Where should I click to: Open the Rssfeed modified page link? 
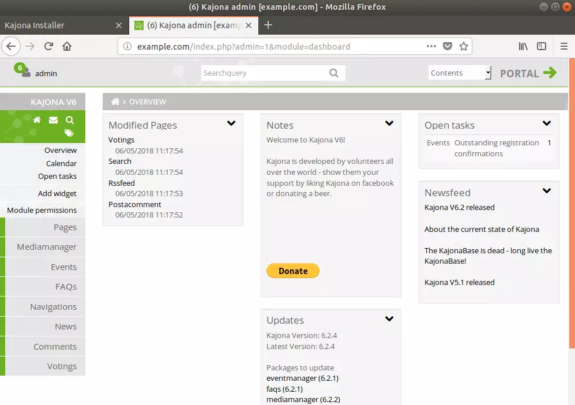(121, 183)
